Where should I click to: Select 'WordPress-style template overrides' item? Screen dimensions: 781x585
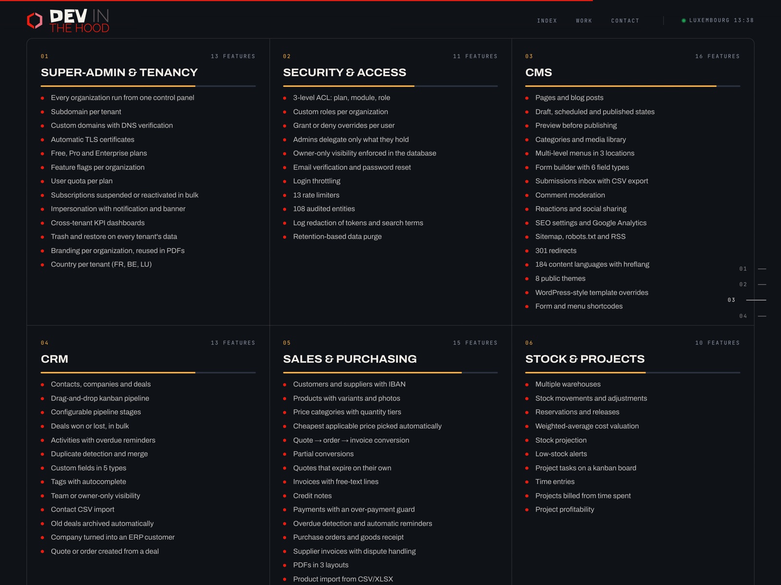point(592,292)
